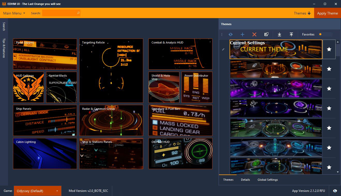This screenshot has height=196, width=341.
Task: Toggle favorite star for dark blue-purple theme
Action: coord(329,108)
